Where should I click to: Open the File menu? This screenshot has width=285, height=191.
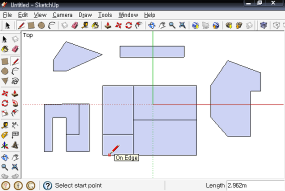(x=7, y=15)
